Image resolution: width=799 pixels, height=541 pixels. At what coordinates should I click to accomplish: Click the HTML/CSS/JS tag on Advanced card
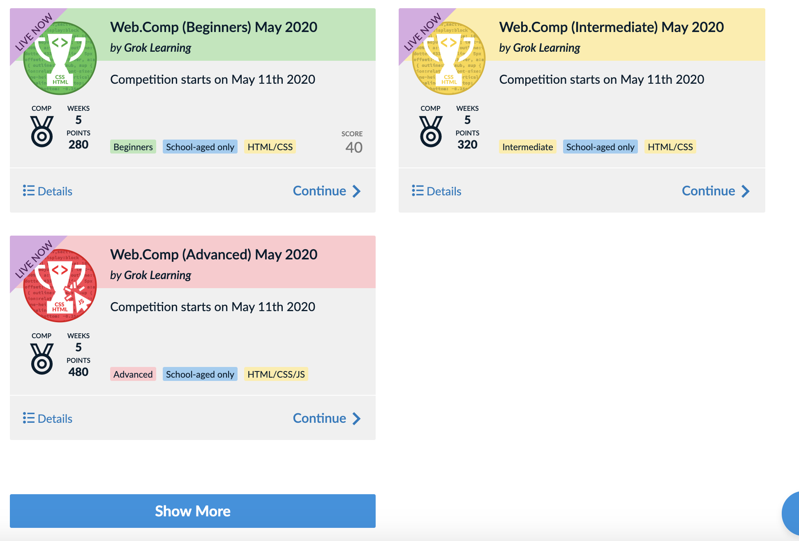(x=276, y=374)
